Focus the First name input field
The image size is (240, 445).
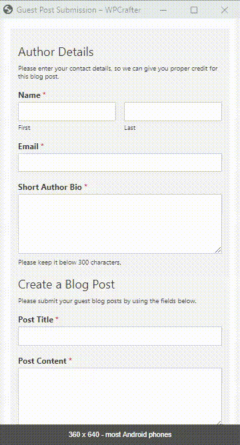tap(67, 111)
